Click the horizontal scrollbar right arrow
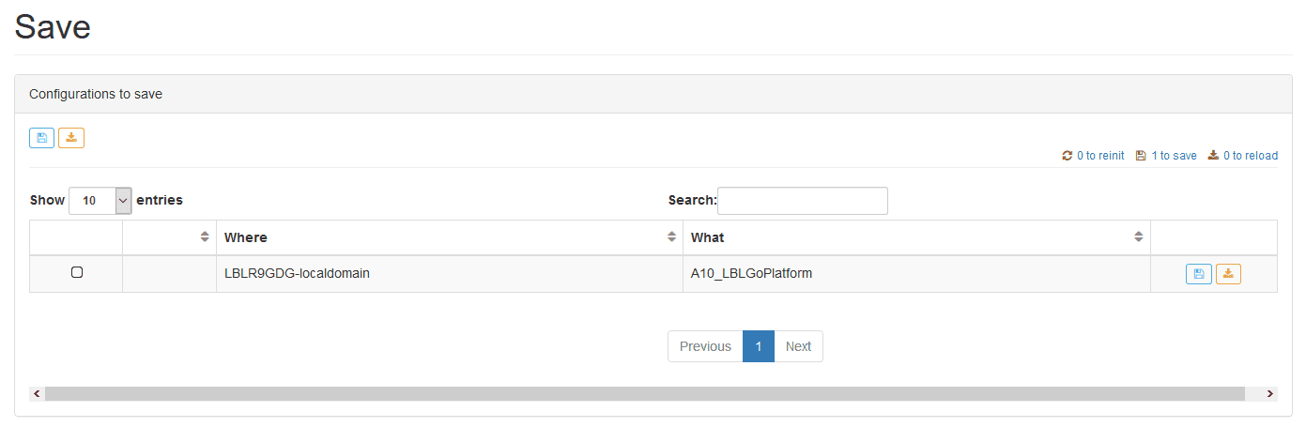Viewport: 1306px width, 427px height. [1270, 394]
